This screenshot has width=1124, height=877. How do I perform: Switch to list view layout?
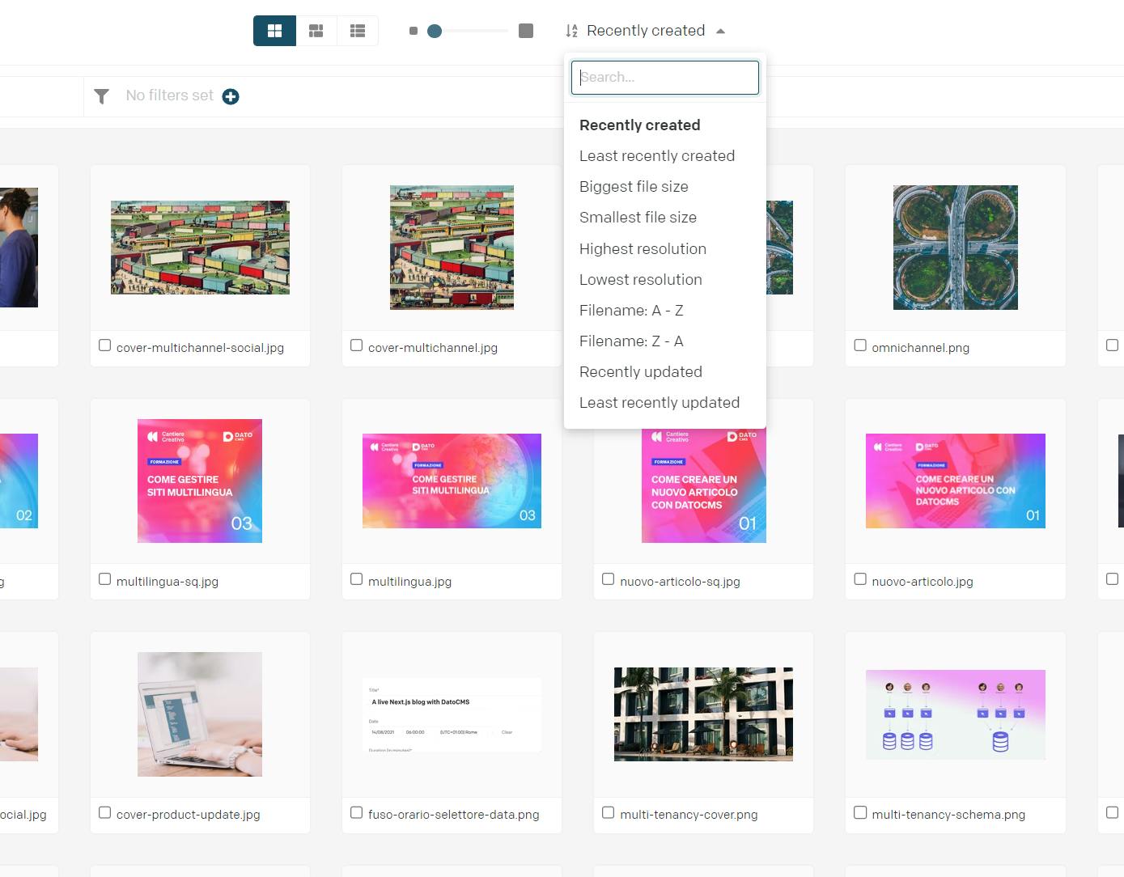coord(358,31)
